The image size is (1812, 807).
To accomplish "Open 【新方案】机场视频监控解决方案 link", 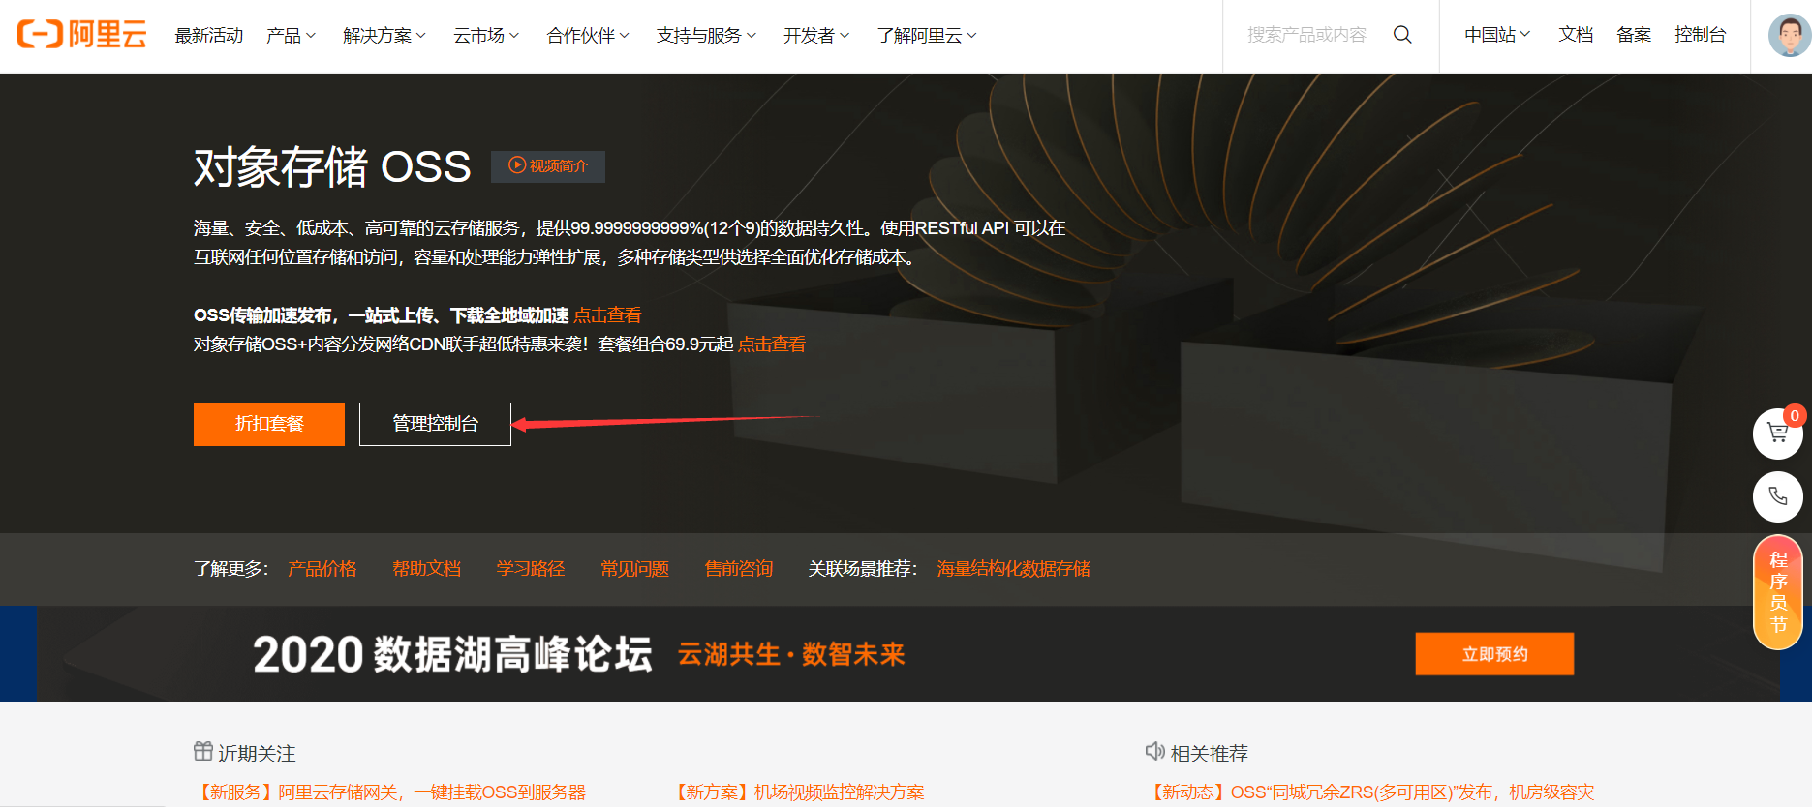I will pyautogui.click(x=799, y=792).
